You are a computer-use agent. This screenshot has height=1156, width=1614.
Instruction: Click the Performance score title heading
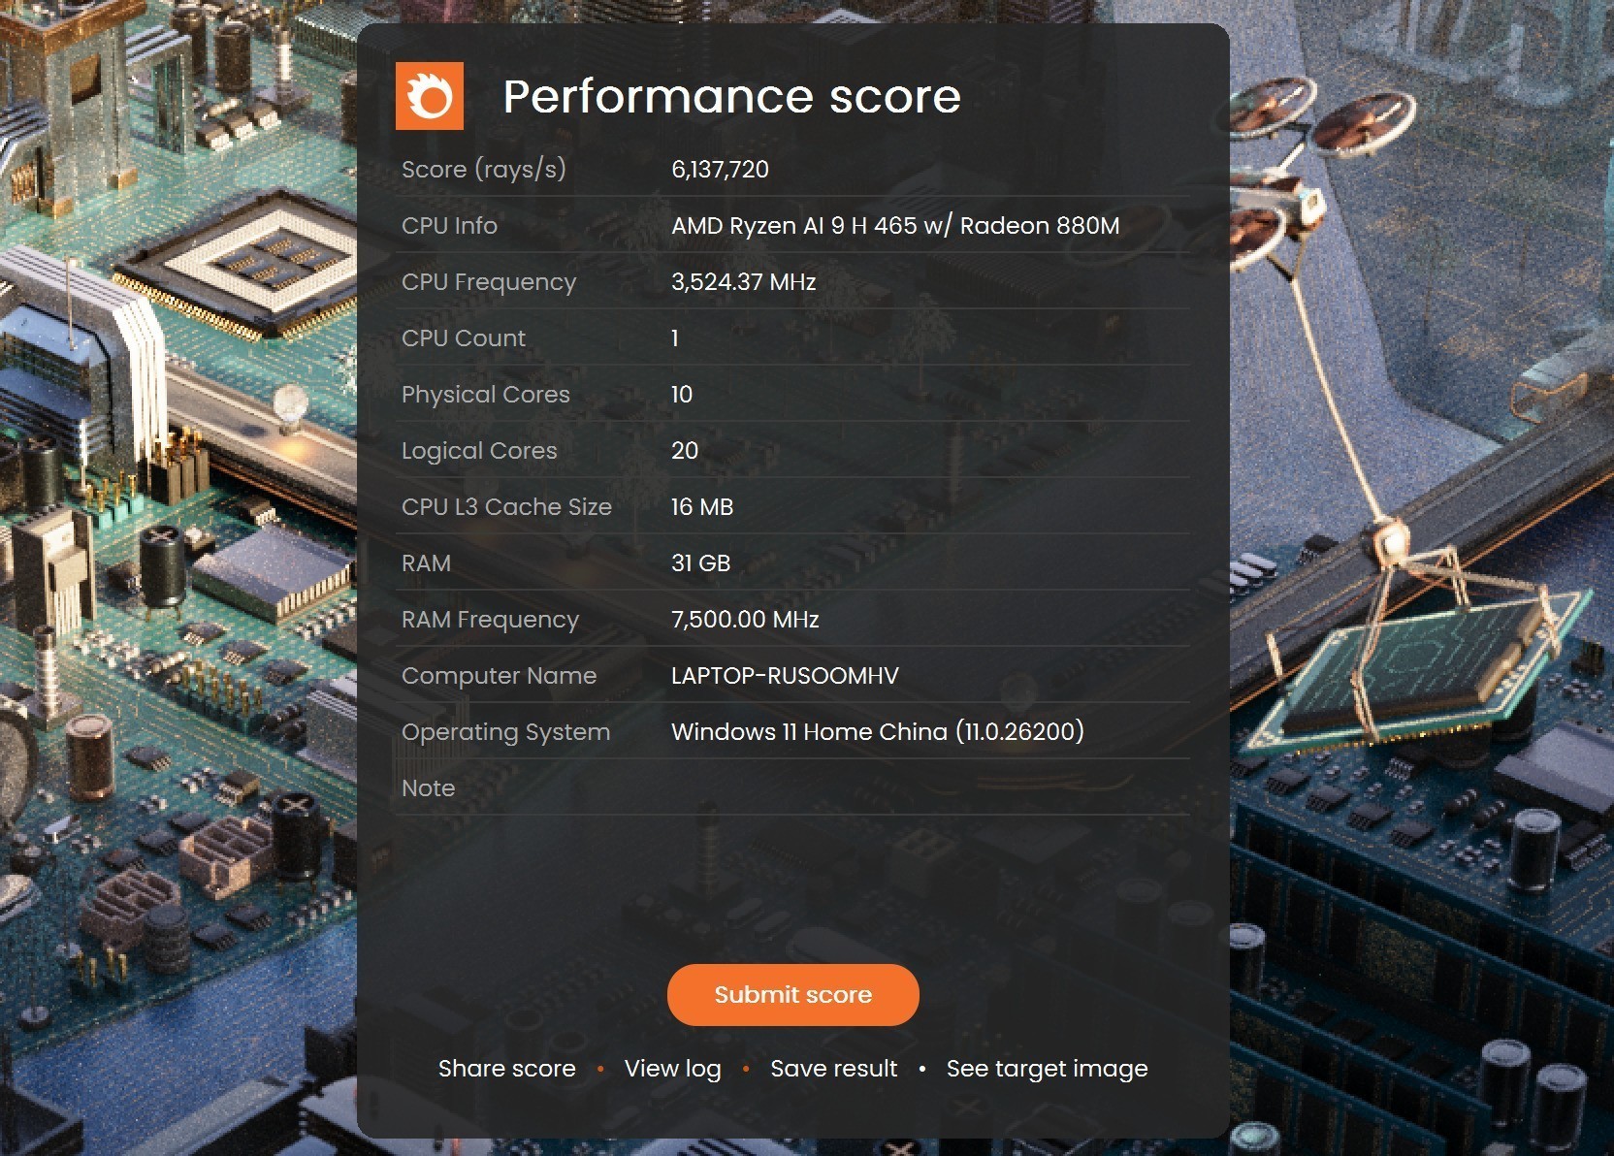(x=731, y=96)
